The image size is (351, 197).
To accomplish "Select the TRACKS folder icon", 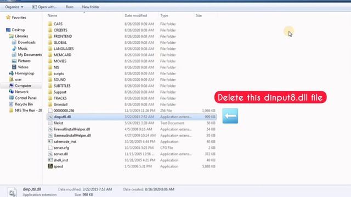I will [50, 98].
